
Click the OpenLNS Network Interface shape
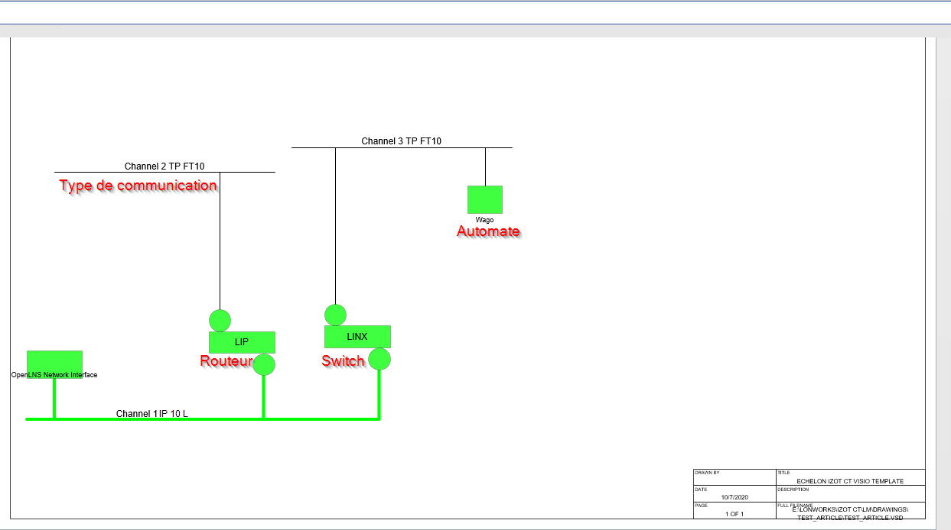(54, 361)
